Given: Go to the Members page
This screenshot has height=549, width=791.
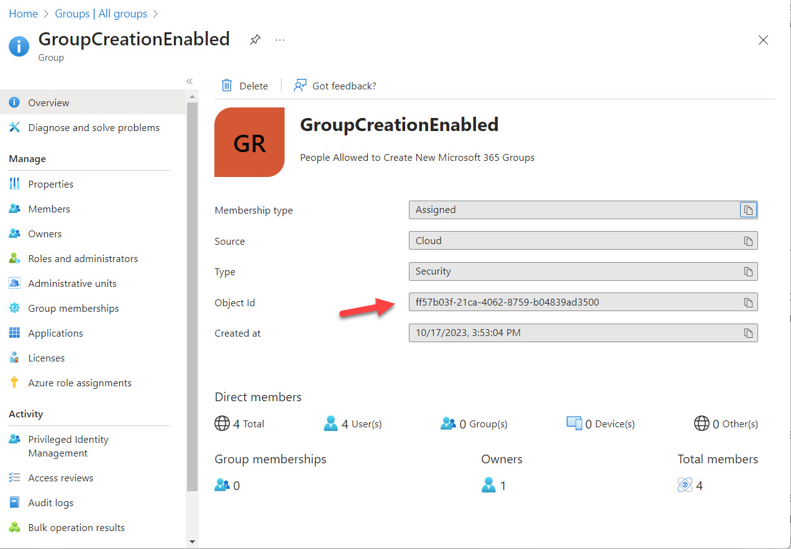Looking at the screenshot, I should pos(48,209).
